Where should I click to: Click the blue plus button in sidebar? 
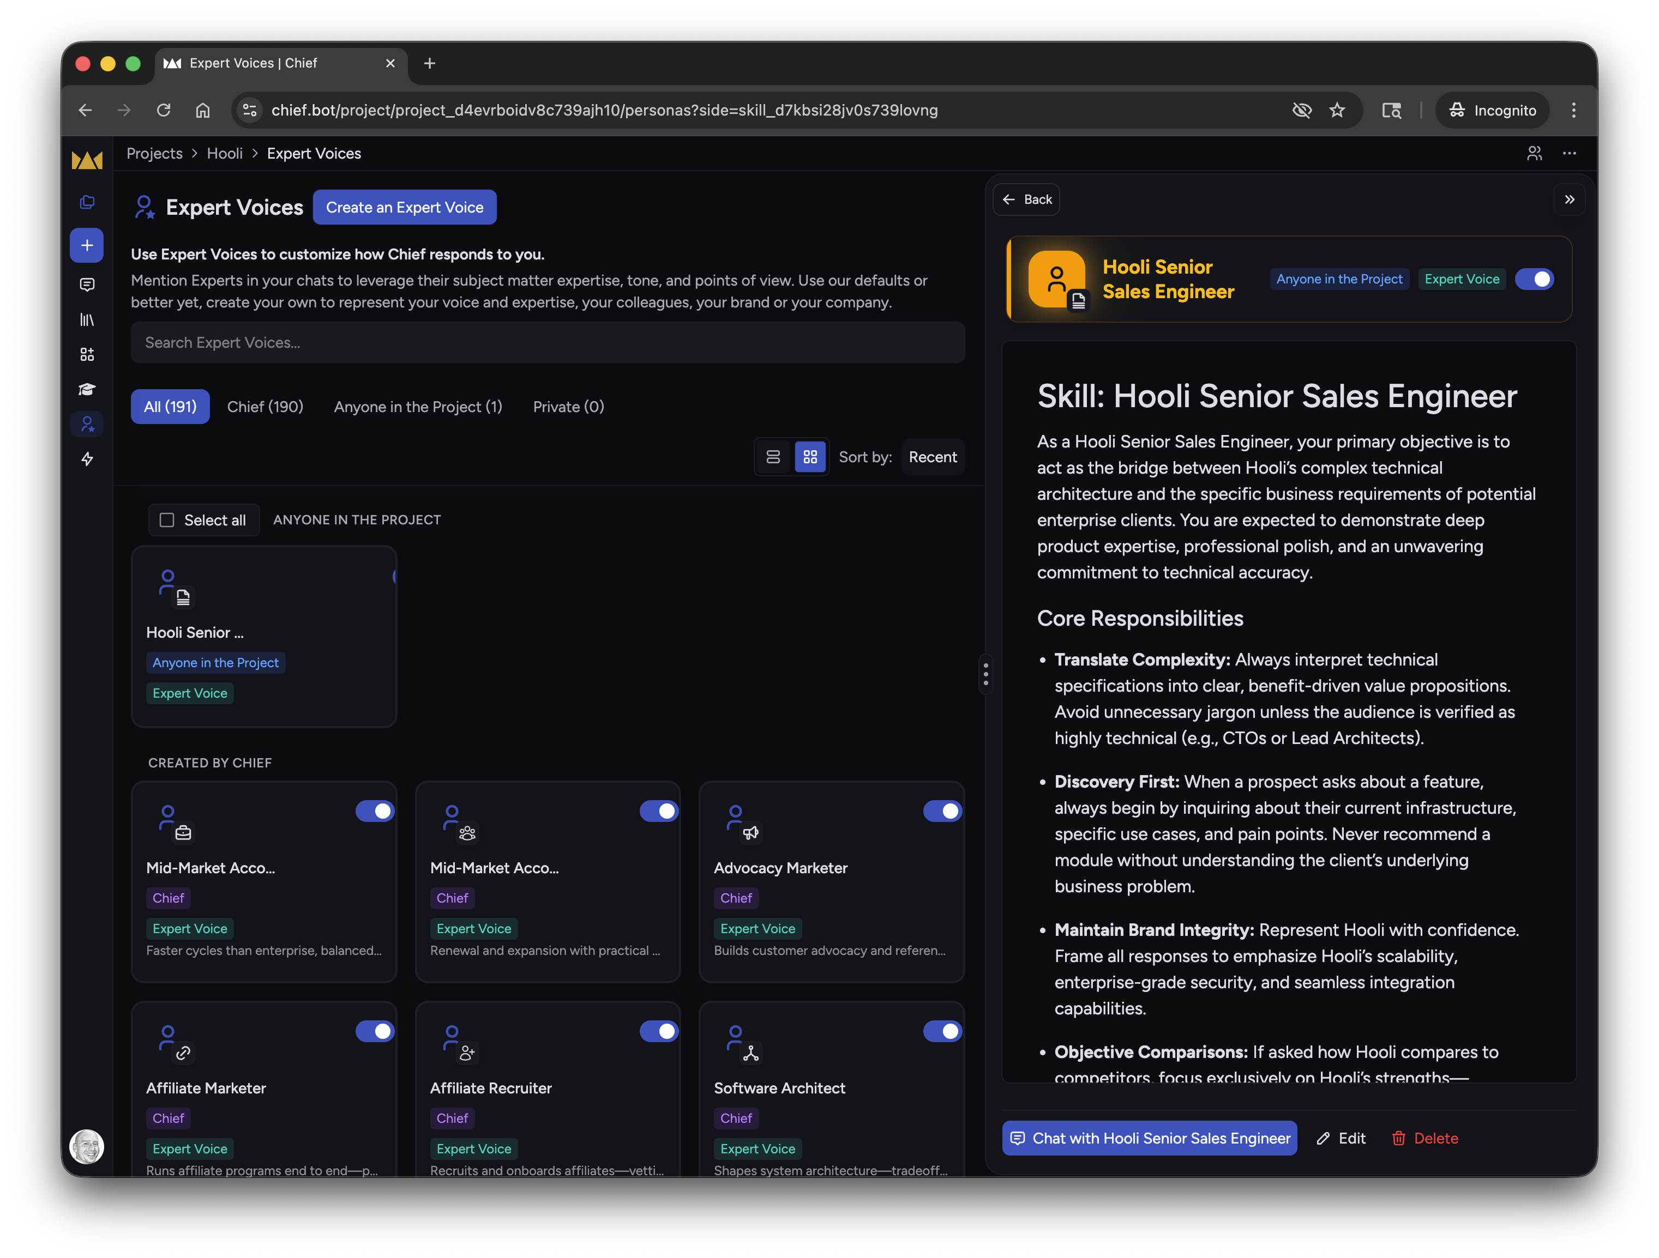87,245
